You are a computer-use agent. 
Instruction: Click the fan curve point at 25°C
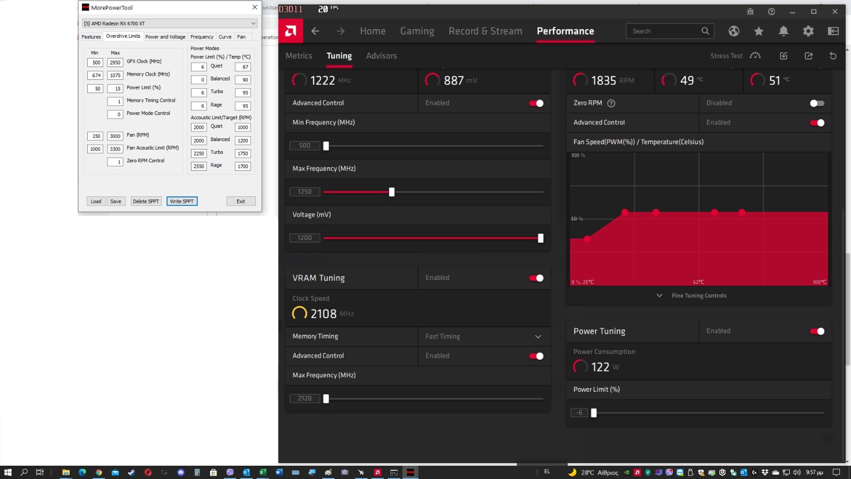point(587,240)
